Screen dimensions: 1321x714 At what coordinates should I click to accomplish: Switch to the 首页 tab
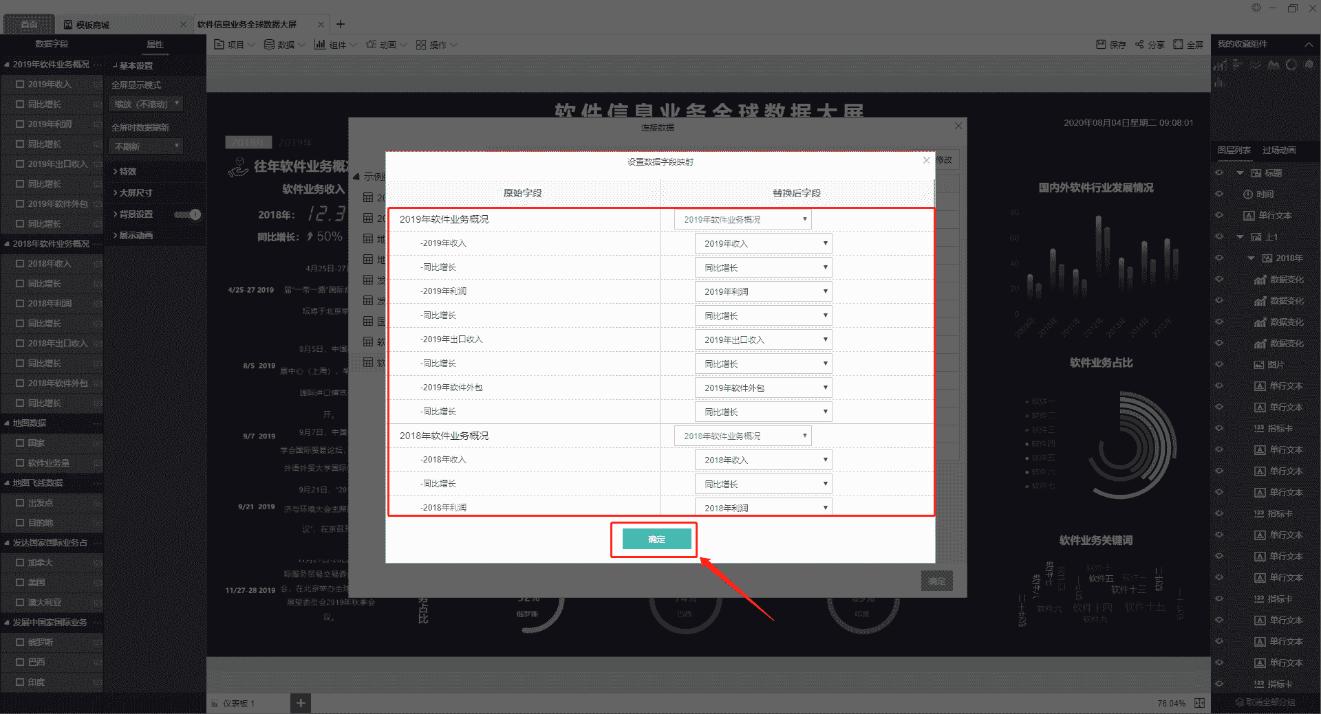(29, 25)
